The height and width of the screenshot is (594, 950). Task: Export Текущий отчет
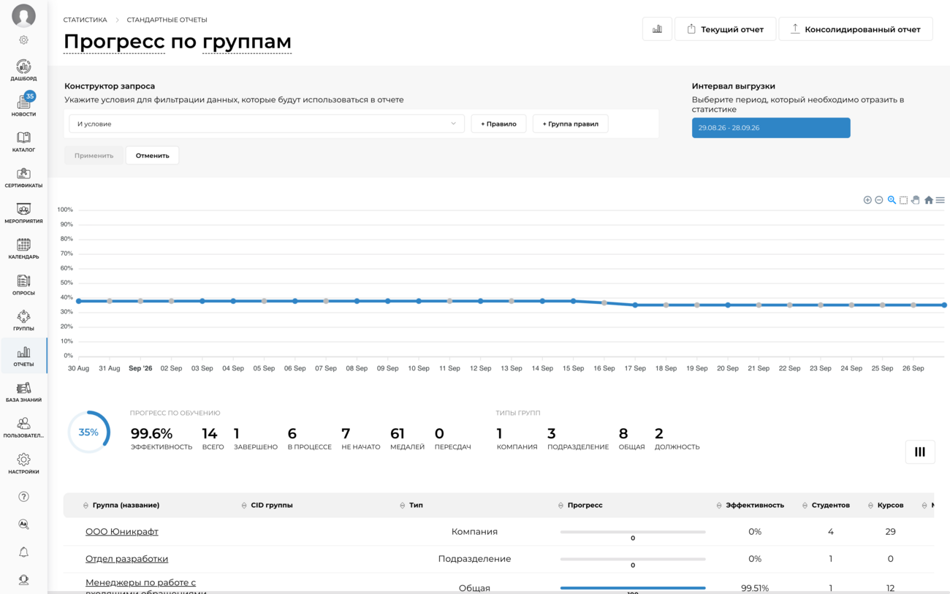click(x=725, y=29)
